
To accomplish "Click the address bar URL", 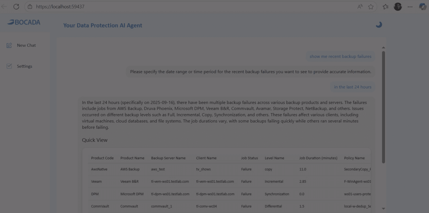I will tap(60, 7).
